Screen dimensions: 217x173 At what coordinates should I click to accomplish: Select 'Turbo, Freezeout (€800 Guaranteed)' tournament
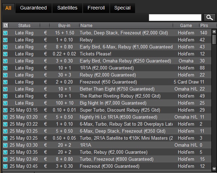[x=116, y=159]
